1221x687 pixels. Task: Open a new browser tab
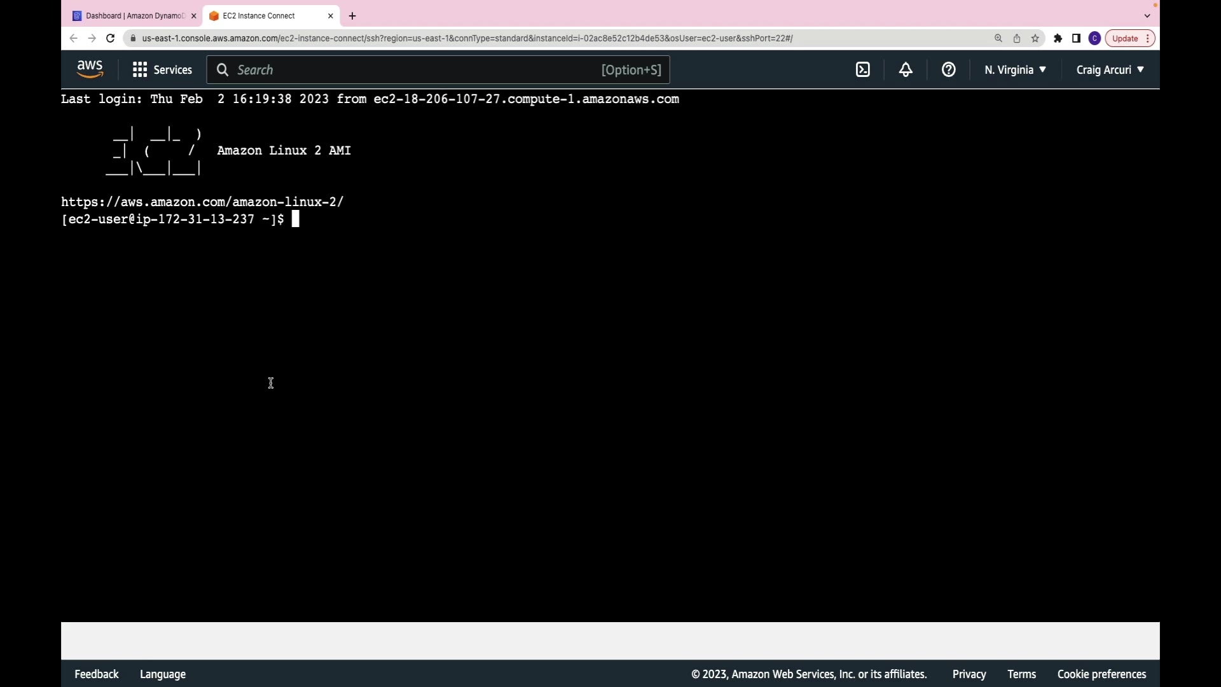tap(352, 16)
